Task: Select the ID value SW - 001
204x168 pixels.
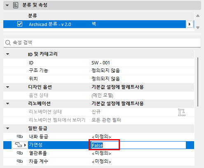Action: tap(101, 63)
